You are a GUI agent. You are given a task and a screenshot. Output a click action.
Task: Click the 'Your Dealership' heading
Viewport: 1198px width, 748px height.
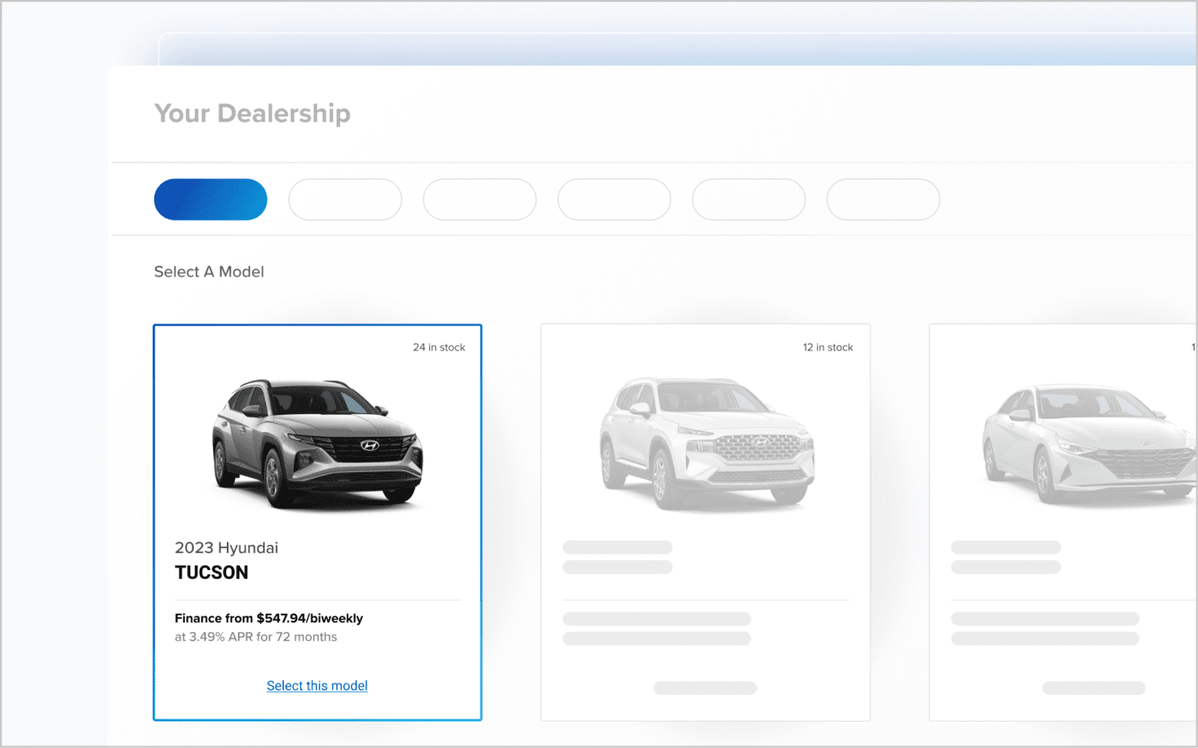252,114
